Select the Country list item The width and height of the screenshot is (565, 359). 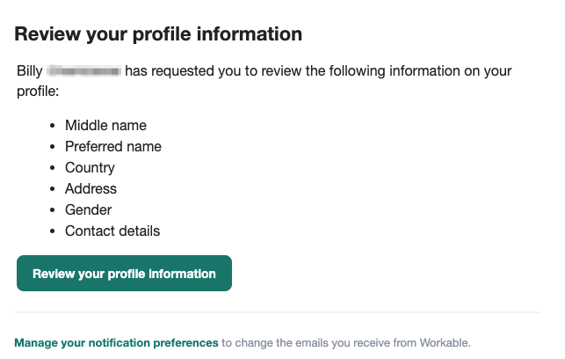(90, 168)
